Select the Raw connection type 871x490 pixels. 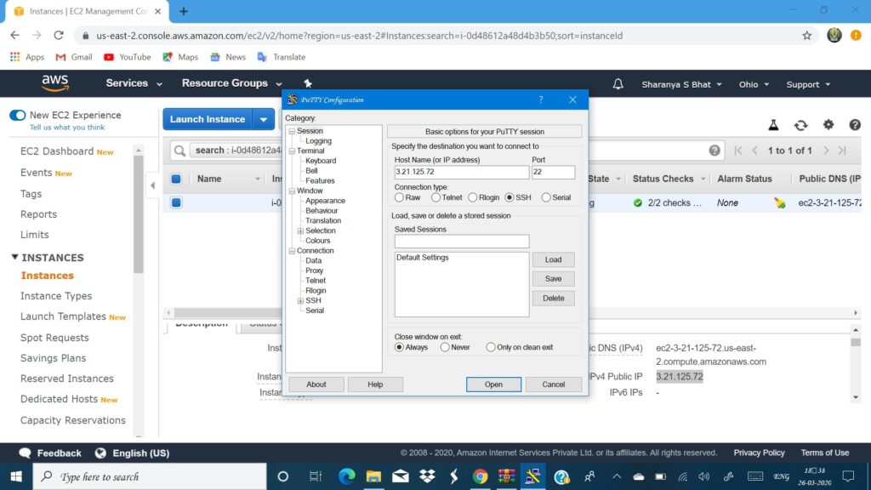click(399, 197)
